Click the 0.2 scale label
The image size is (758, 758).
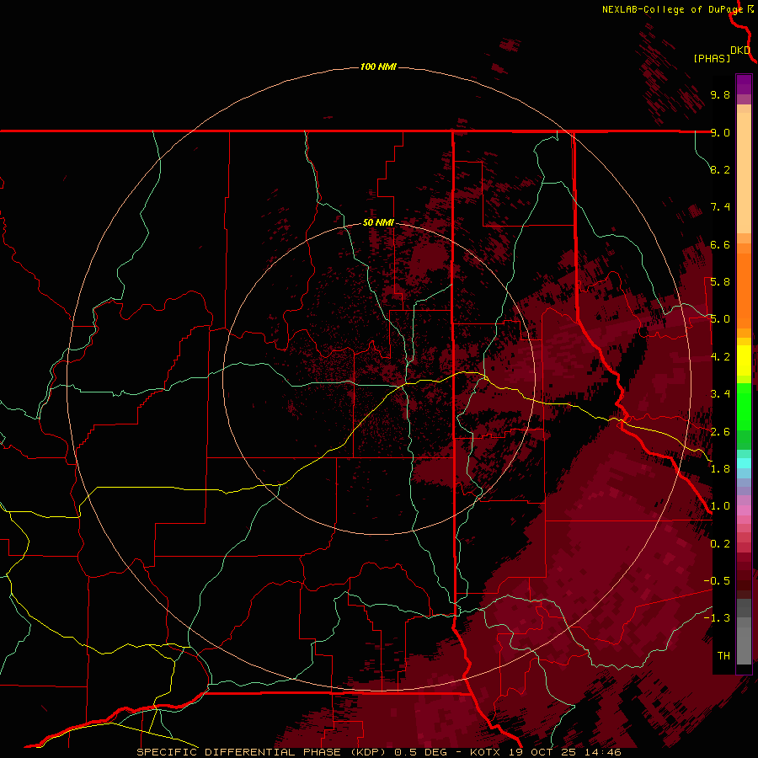click(720, 544)
